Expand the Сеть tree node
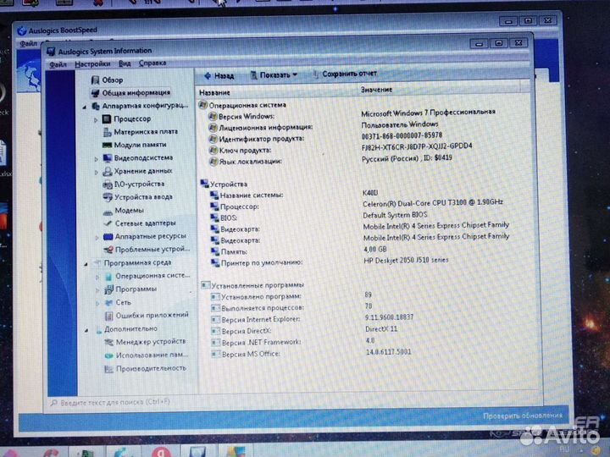This screenshot has height=457, width=610. (x=97, y=304)
